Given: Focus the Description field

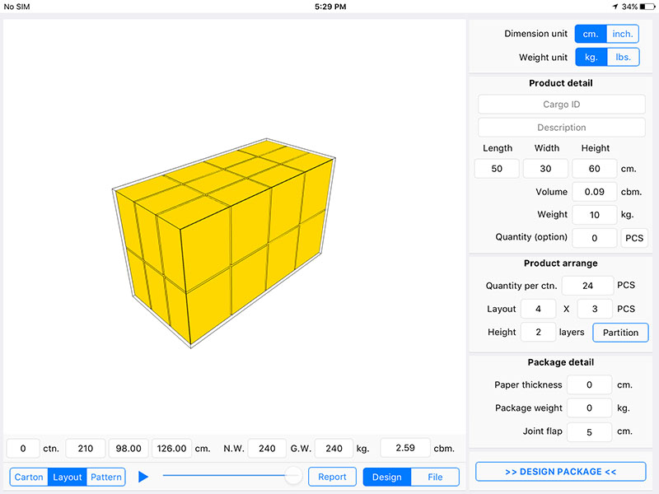Looking at the screenshot, I should (x=562, y=128).
